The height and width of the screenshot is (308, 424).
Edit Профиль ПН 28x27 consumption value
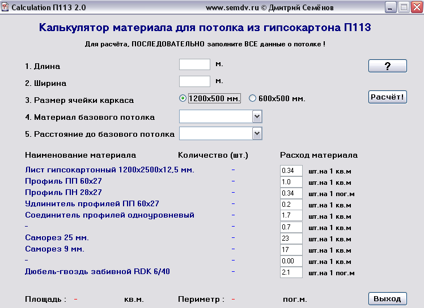tap(291, 193)
